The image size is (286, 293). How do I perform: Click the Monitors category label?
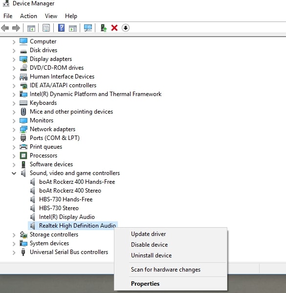coord(42,120)
